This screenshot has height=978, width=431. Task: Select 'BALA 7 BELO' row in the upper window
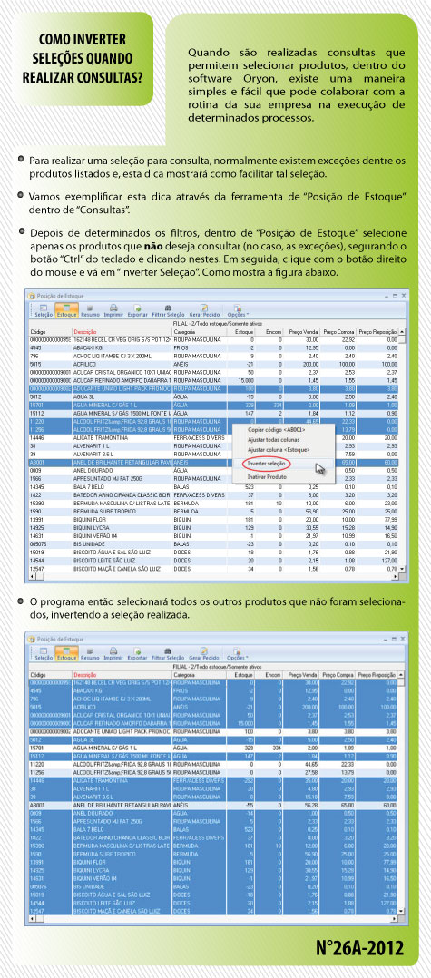(x=214, y=486)
